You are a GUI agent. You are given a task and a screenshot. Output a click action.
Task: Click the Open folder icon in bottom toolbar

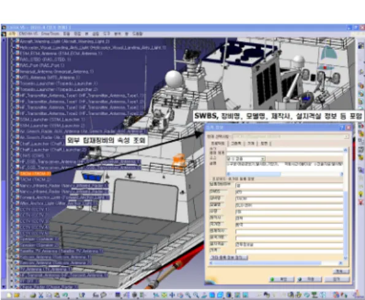pos(17,295)
